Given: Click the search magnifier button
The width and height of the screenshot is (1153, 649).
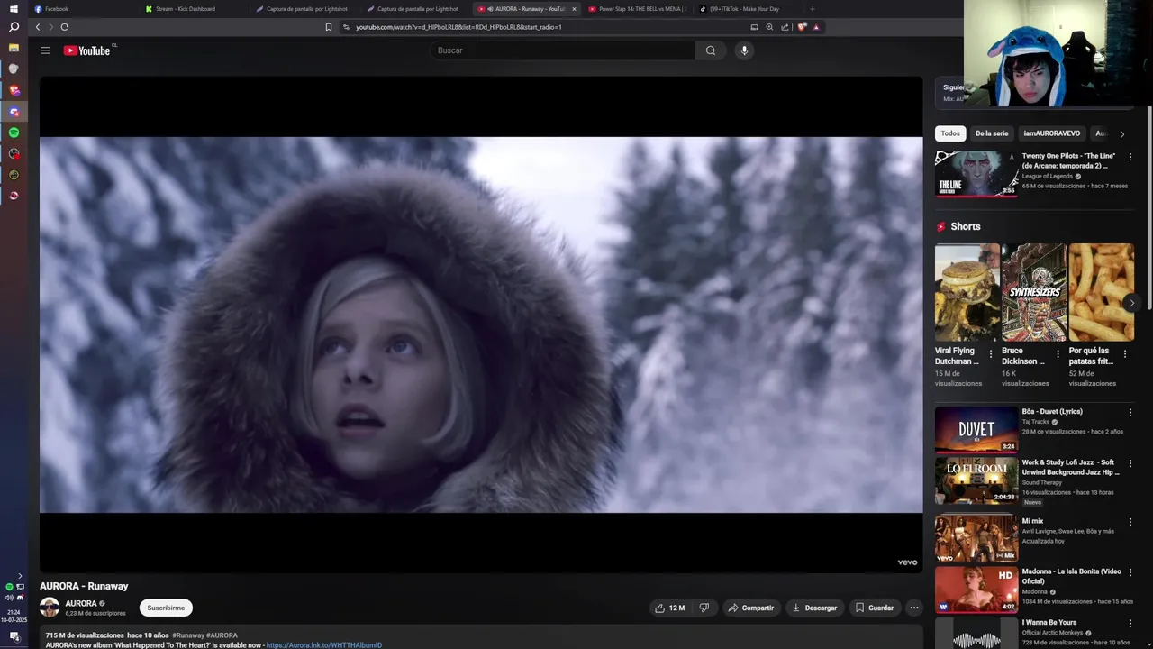Looking at the screenshot, I should coord(711,50).
